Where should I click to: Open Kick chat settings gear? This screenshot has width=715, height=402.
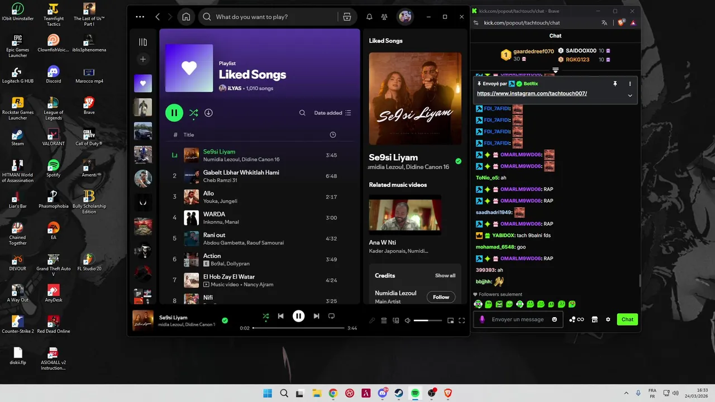(x=608, y=319)
